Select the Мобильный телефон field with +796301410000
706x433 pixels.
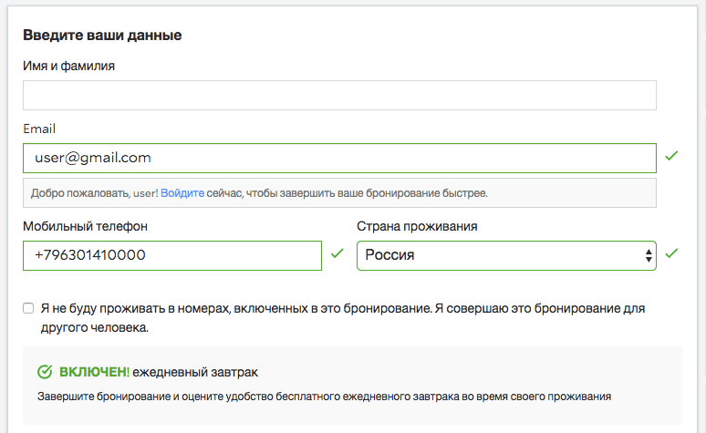(x=172, y=255)
